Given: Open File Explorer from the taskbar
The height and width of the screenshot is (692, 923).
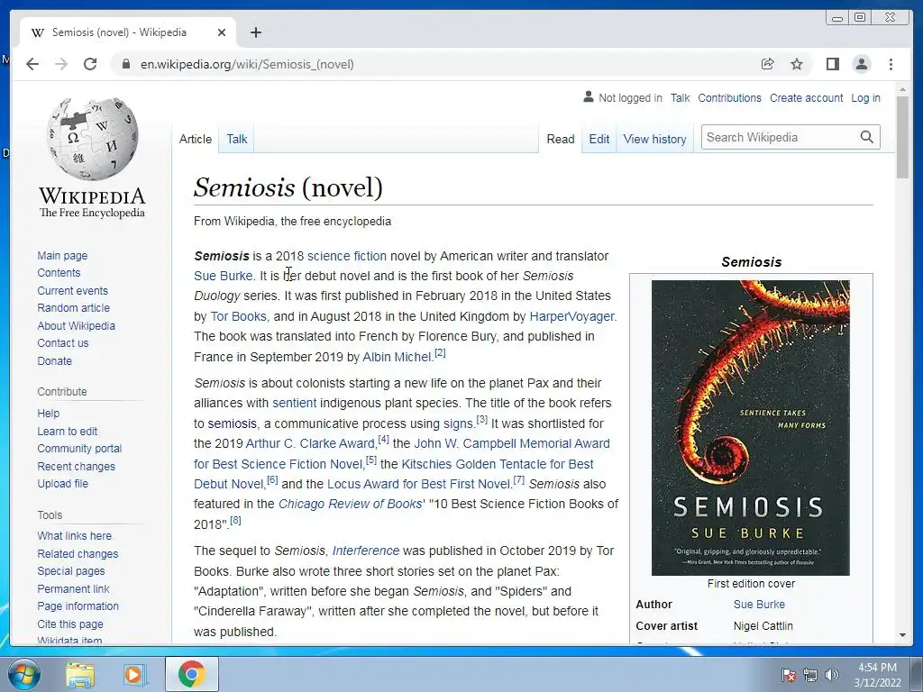Looking at the screenshot, I should (x=80, y=674).
